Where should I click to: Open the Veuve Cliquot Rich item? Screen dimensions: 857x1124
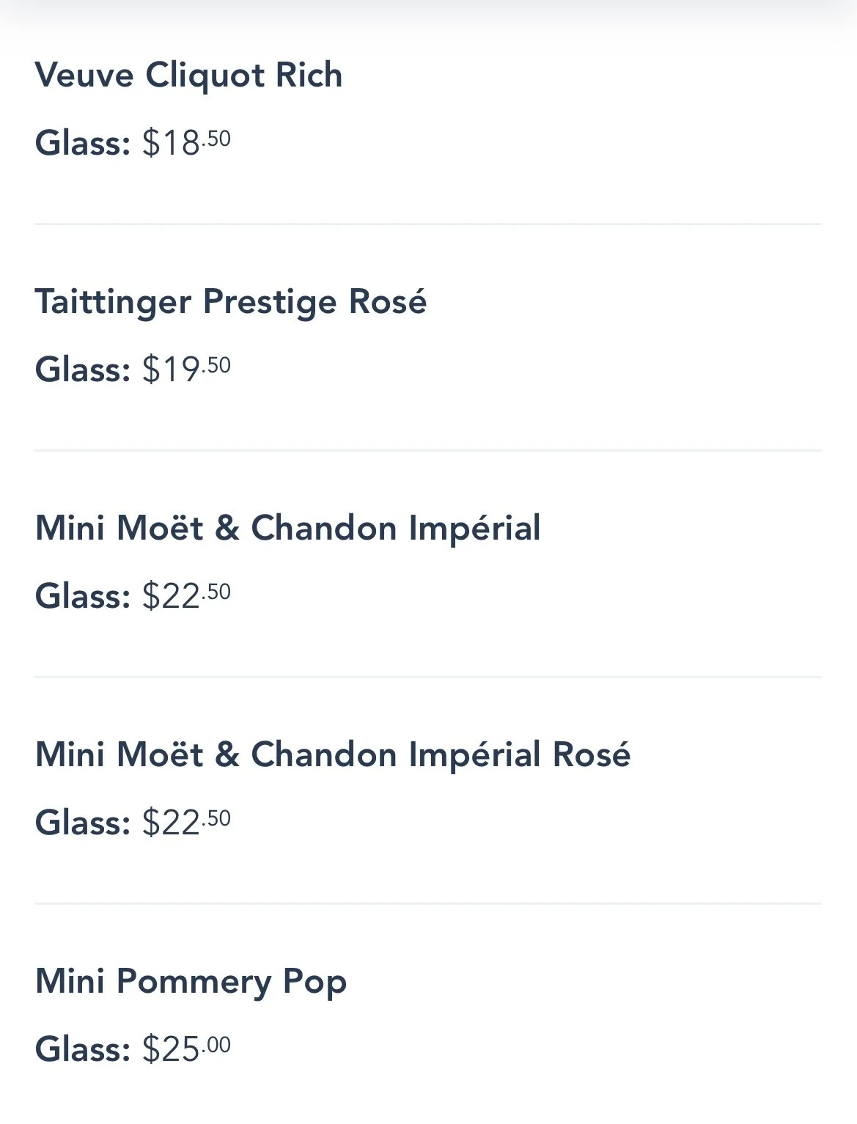click(188, 76)
